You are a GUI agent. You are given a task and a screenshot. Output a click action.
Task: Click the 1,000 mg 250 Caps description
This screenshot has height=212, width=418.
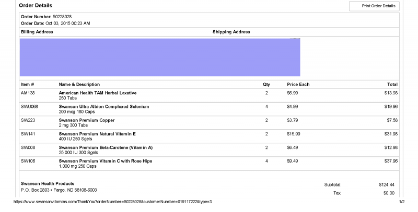coord(77,166)
